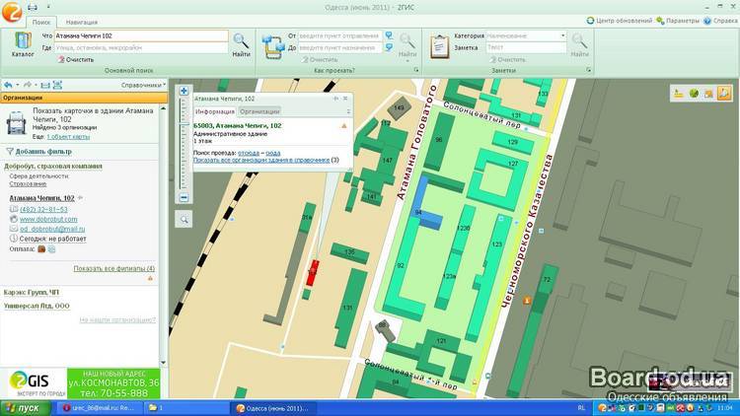Switch to Информация tab in building popup

click(x=215, y=111)
